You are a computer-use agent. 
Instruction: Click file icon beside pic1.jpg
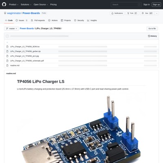pyautogui.click(x=7, y=56)
